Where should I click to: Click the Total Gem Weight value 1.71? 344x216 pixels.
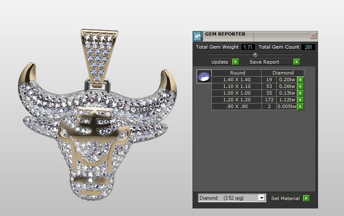coord(248,47)
